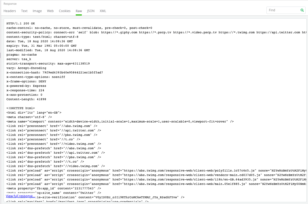This screenshot has height=204, width=308.
Task: Click the dns-prefetch //pbs.twimg.com line
Action: (x=54, y=157)
